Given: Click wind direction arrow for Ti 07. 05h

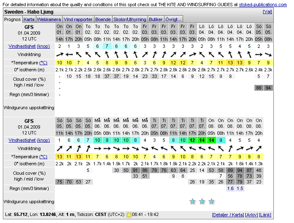Looking at the screenshot, I should 154,148.
